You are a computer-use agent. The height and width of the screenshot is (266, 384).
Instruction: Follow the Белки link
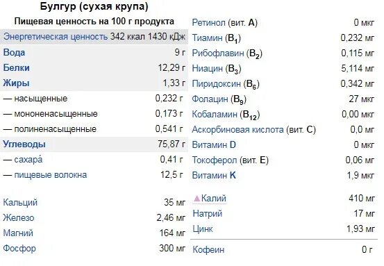tap(16, 68)
